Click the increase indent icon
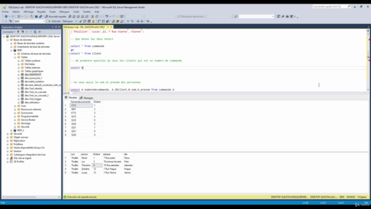Screen dimensions: 371x209 (142, 21)
